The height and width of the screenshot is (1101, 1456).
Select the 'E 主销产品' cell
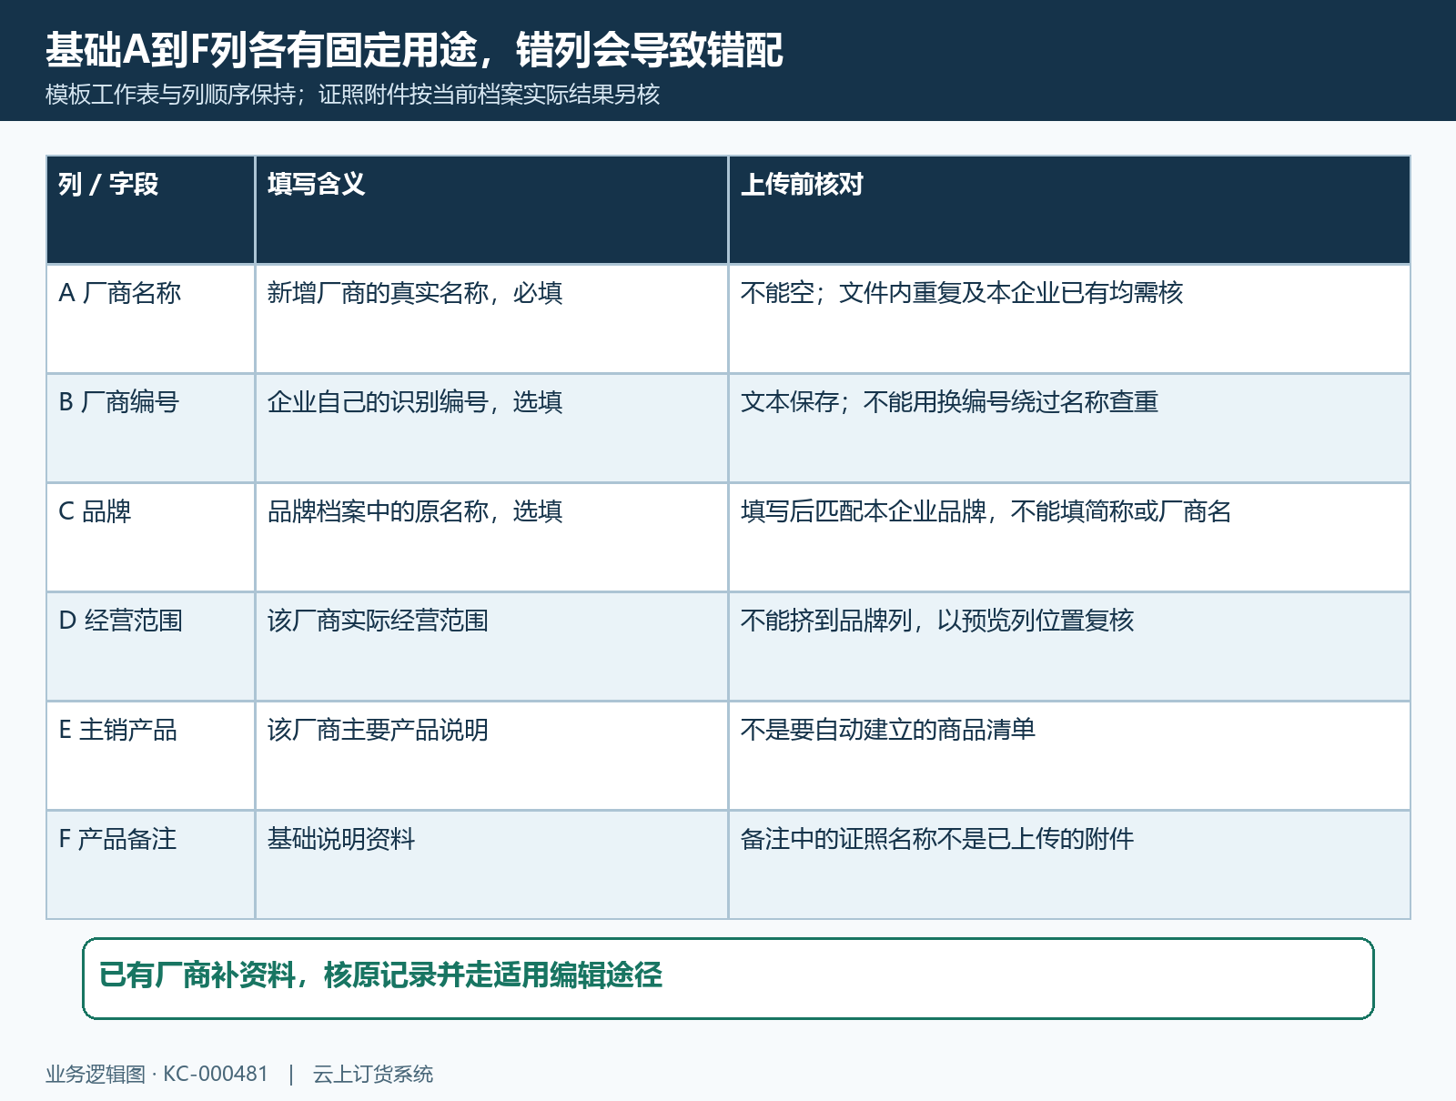pos(151,756)
